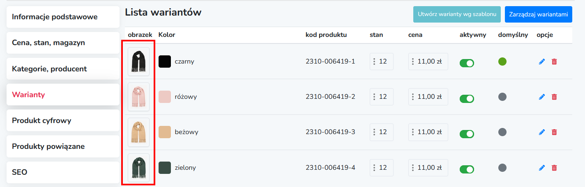Delete the zielony variant with trash icon

point(554,167)
